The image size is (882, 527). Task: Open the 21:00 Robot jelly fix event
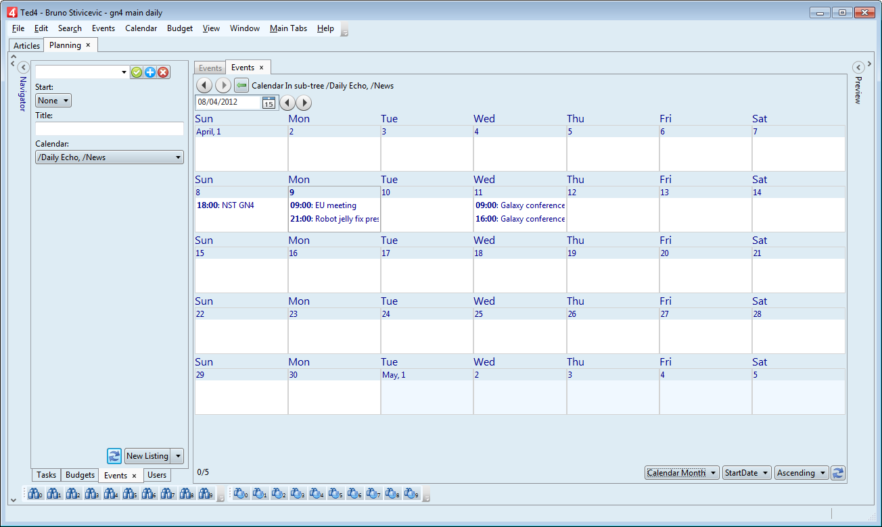[335, 219]
